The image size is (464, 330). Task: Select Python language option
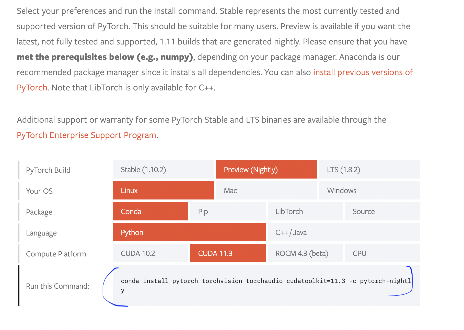(x=189, y=232)
